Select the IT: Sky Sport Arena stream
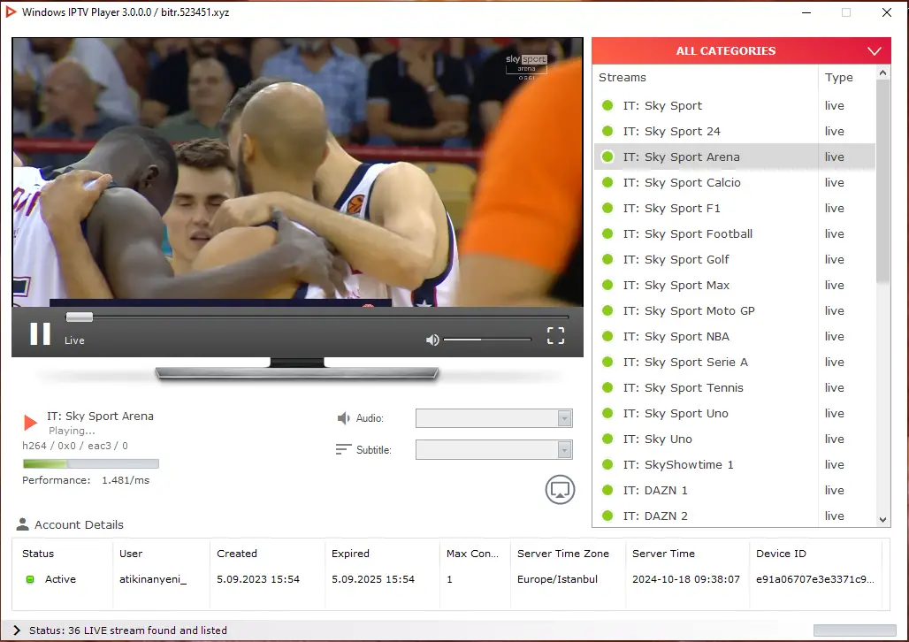Screen dimensions: 909x642 734,157
